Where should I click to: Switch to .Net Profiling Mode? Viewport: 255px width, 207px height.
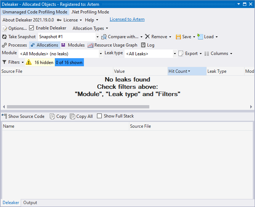(90, 12)
